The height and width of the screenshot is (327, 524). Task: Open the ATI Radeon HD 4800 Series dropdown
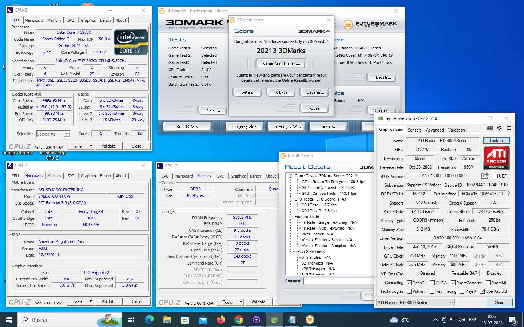tap(415, 303)
